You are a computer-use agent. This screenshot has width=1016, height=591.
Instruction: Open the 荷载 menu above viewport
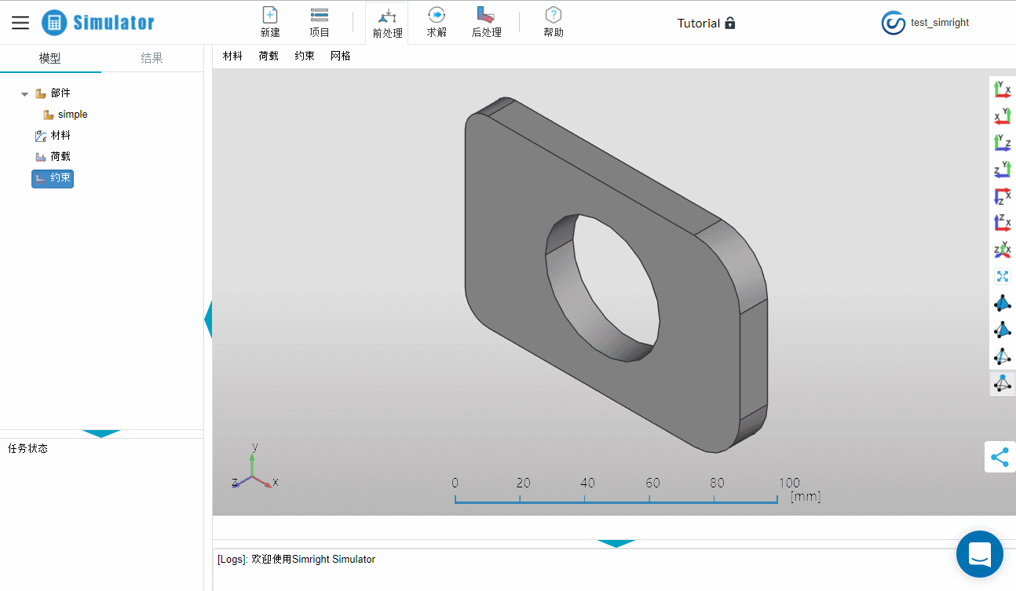tap(269, 56)
